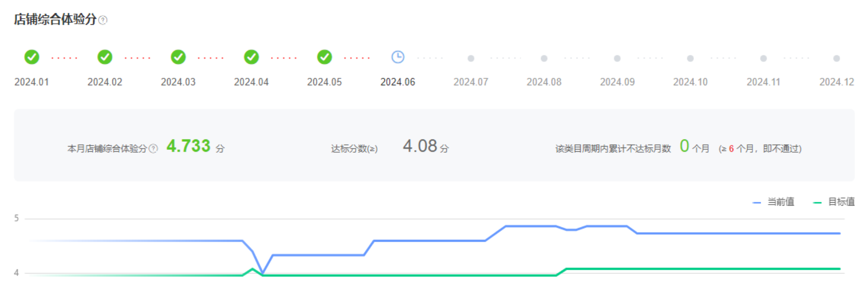Click the 2024.06 month label
This screenshot has height=296, width=863.
398,82
